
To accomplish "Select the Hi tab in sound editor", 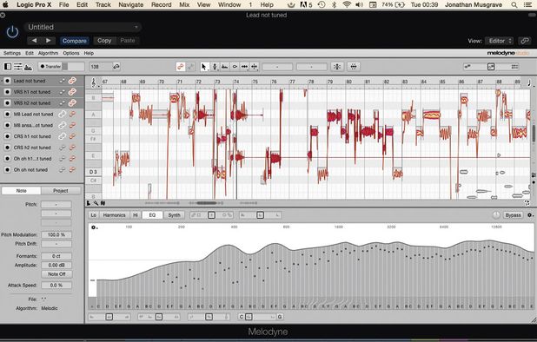I will pos(136,215).
